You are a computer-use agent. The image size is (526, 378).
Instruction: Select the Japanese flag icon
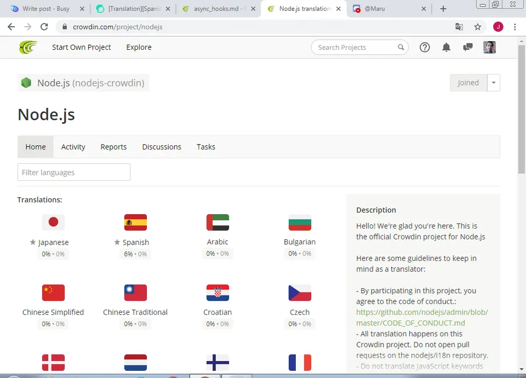[x=53, y=222]
